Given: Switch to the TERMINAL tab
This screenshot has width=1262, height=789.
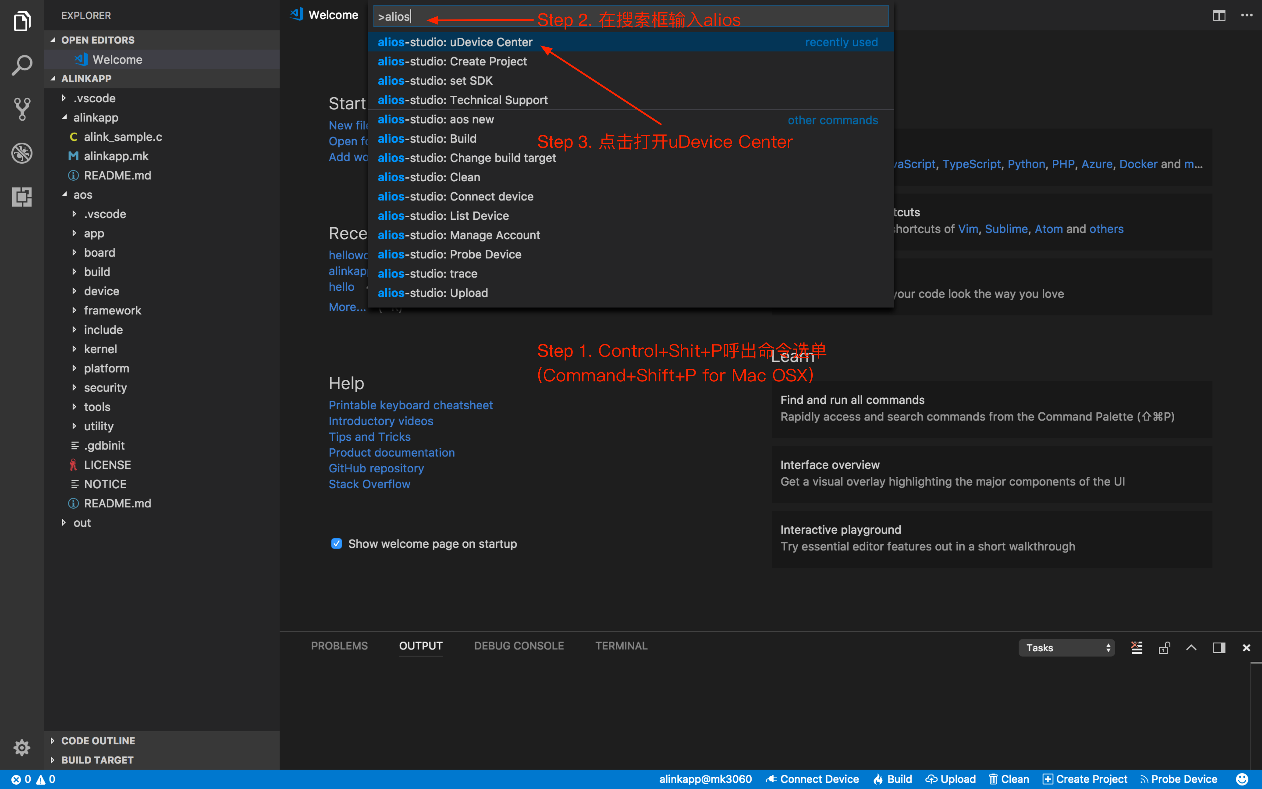Looking at the screenshot, I should (621, 645).
